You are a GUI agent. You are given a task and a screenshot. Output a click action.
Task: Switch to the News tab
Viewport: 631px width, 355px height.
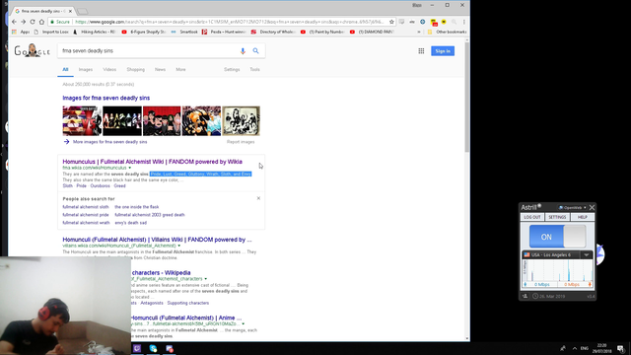point(160,70)
